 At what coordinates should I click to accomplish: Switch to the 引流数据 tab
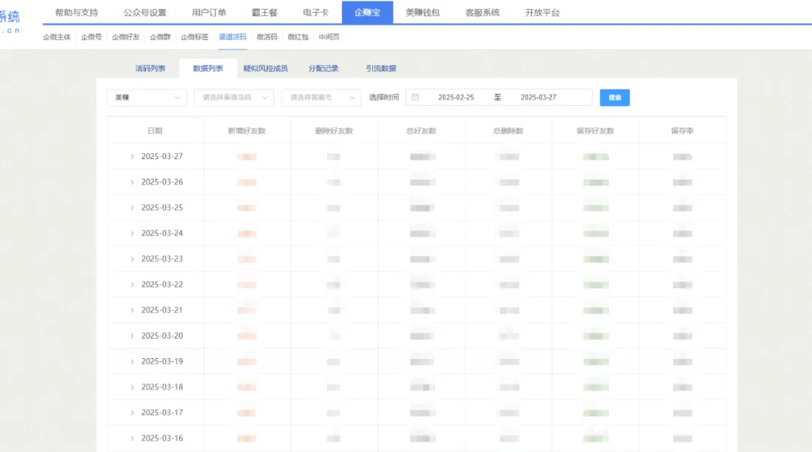380,68
